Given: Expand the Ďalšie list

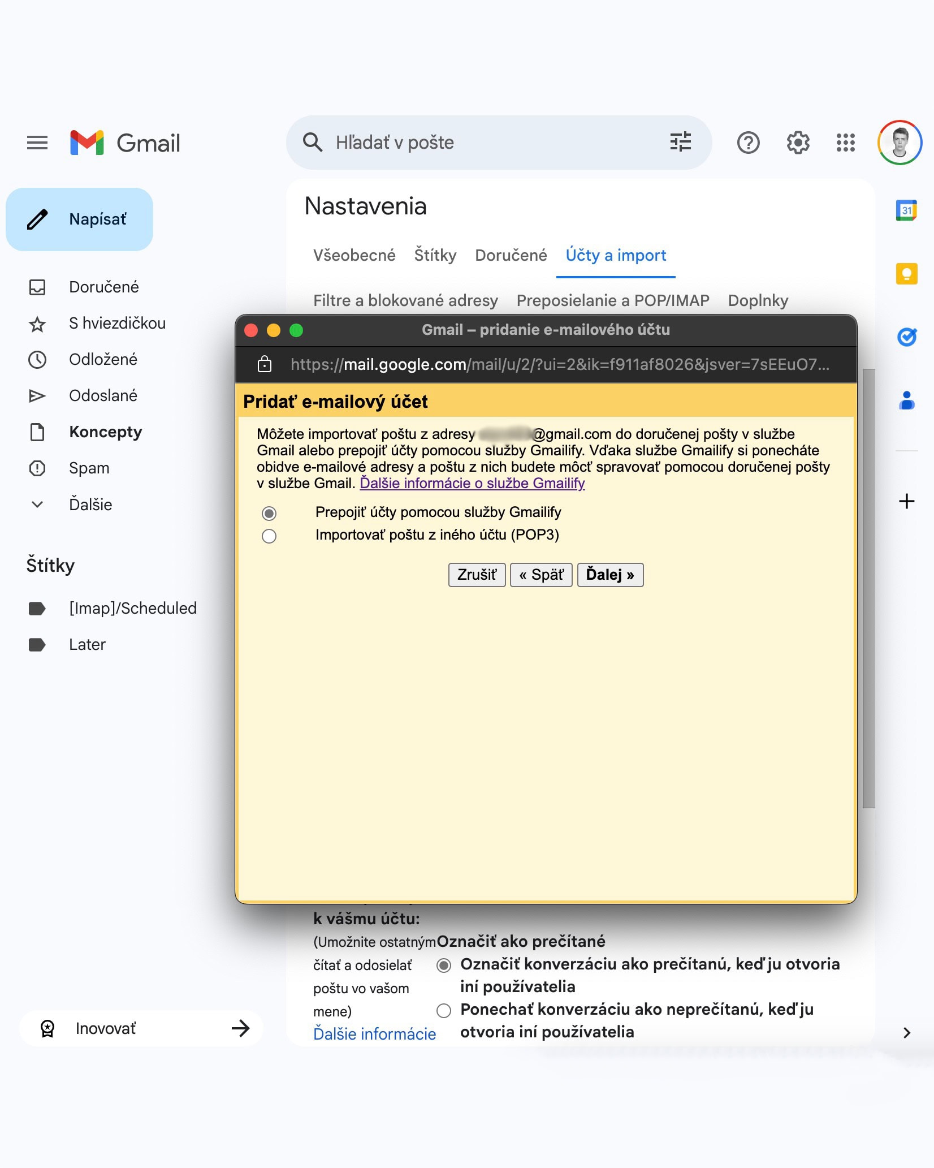Looking at the screenshot, I should click(x=90, y=504).
